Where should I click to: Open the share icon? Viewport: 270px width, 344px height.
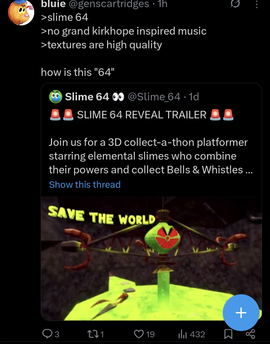click(250, 334)
